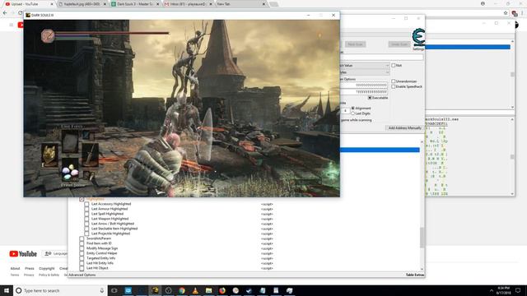Activate Last Weapon Highlighted script checkbox
Viewport: 527px width, 296px height.
point(86,219)
